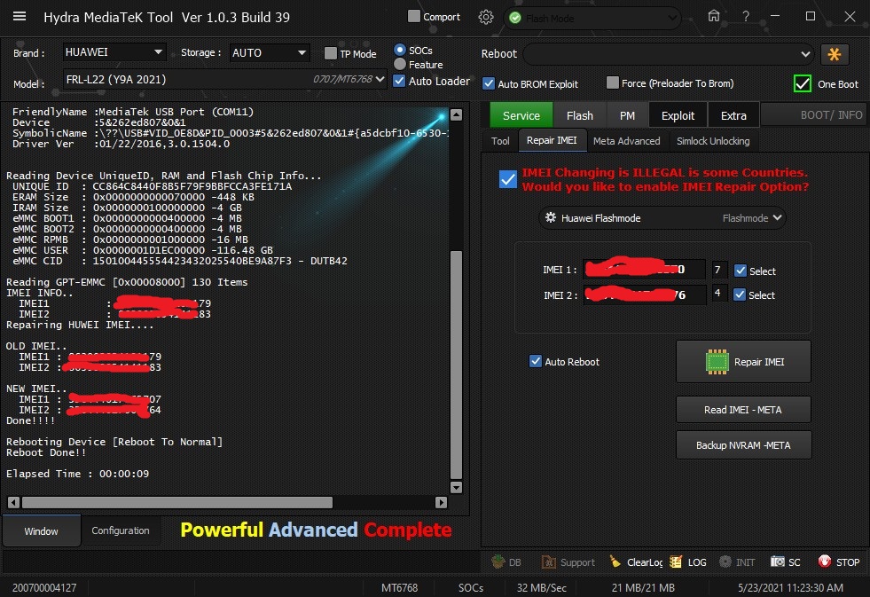This screenshot has height=597, width=870.
Task: Open the Brand dropdown showing HUAWEI
Action: click(114, 52)
